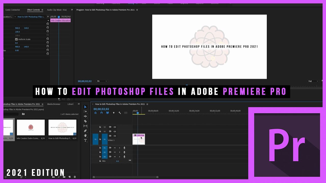Viewport: 326px width, 183px height.
Task: Toggle Snap magnet in timeline
Action: point(101,113)
